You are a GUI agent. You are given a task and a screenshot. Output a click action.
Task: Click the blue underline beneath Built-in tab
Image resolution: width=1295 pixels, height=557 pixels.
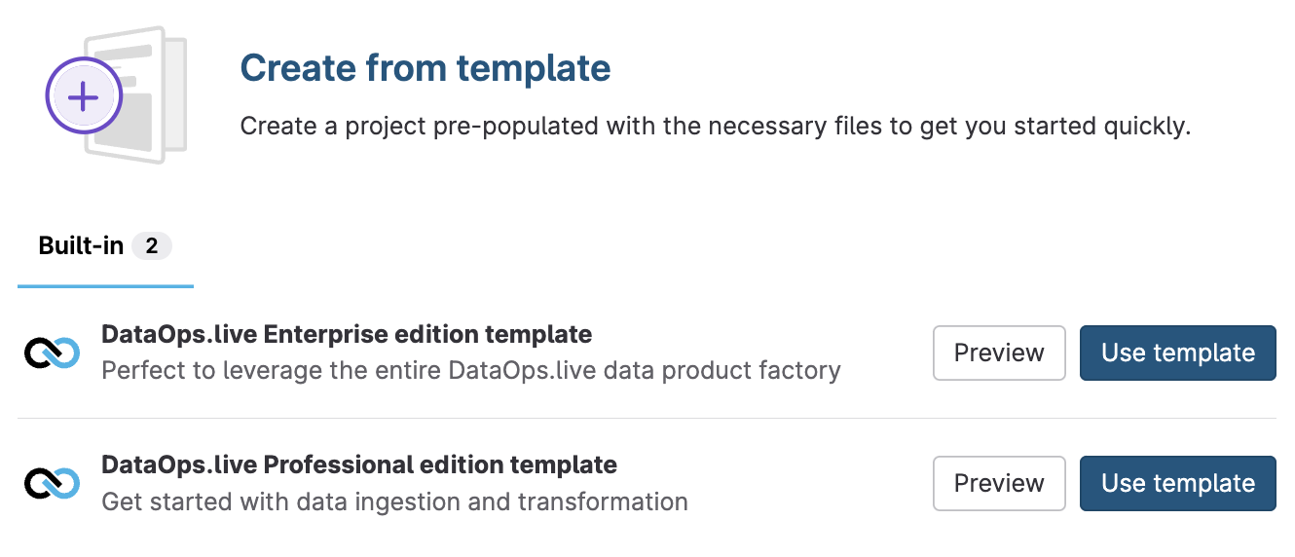(105, 286)
